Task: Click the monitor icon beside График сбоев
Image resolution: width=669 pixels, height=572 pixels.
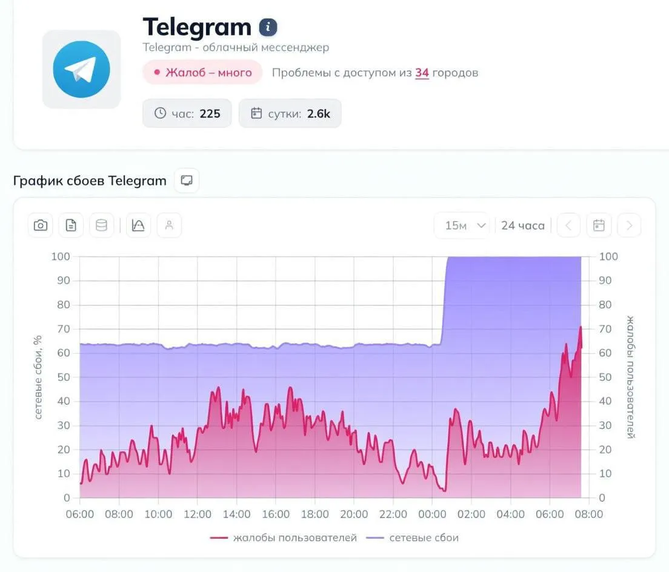Action: click(x=187, y=181)
